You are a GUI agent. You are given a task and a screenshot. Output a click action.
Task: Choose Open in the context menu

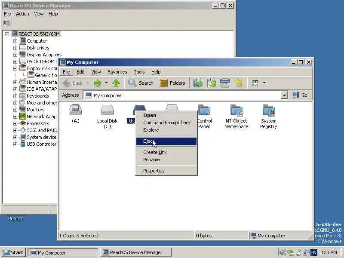tap(166, 115)
